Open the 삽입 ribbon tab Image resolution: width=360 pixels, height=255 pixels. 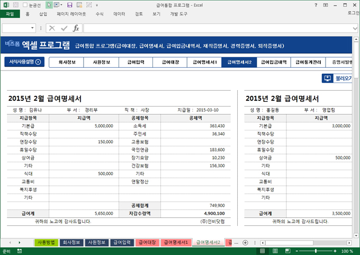(x=43, y=14)
